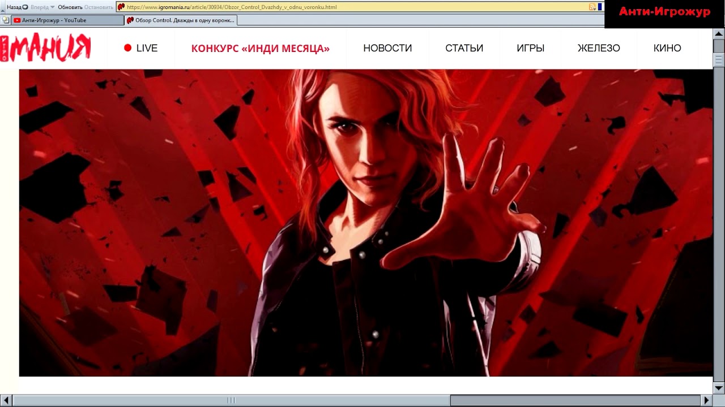This screenshot has width=725, height=407.
Task: Open the НОВОСТИ menu item
Action: (387, 48)
